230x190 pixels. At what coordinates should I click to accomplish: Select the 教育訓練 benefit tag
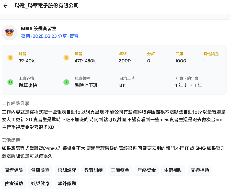tap(94, 170)
